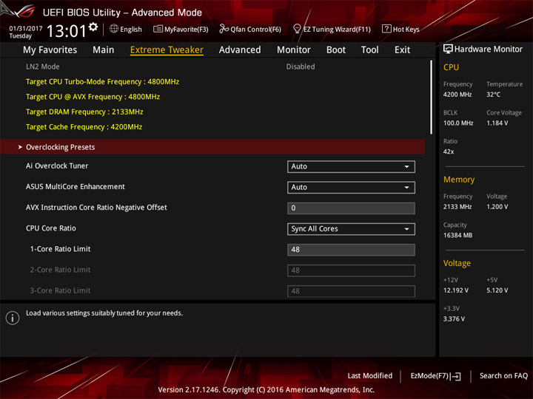
Task: Click the Ai Overclock Tuner label
Action: coord(57,166)
